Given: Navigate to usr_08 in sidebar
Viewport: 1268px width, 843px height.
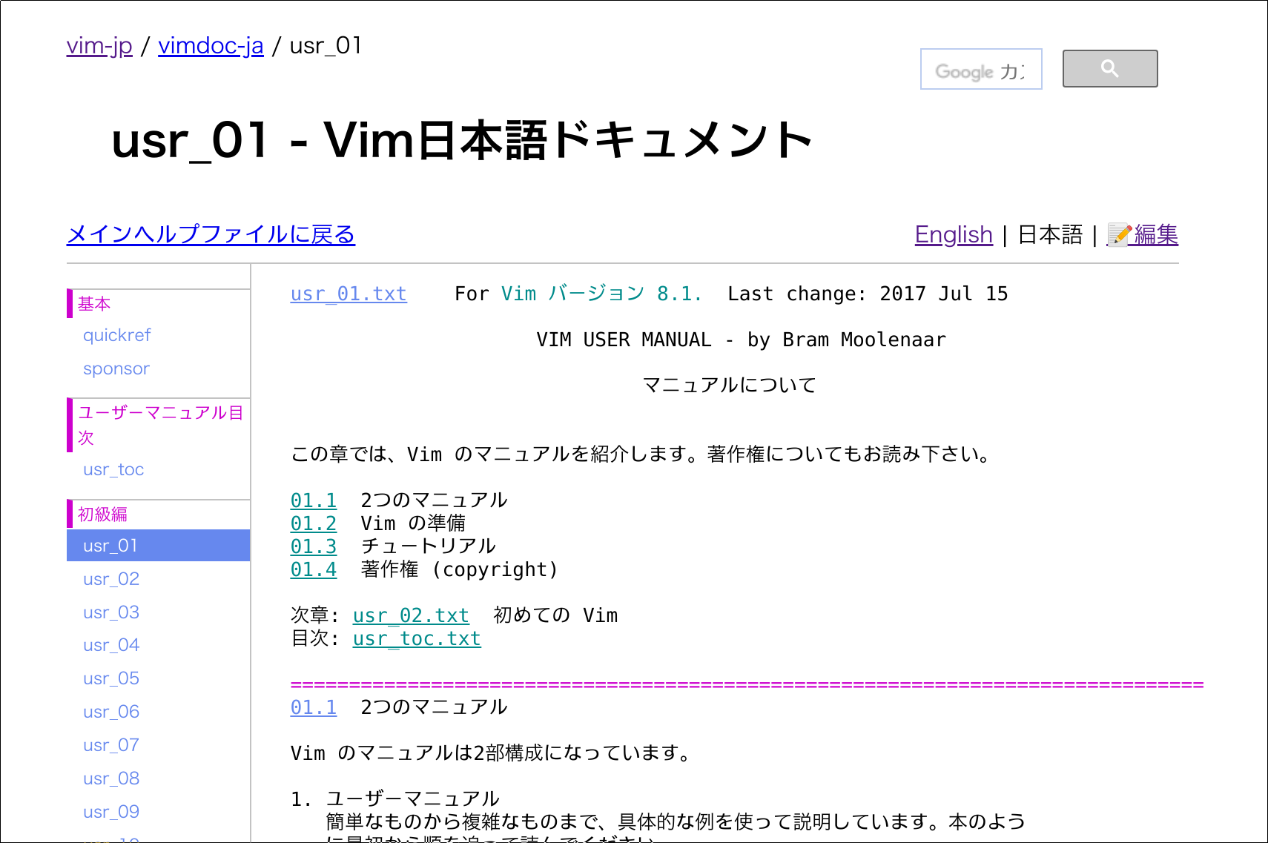Looking at the screenshot, I should click(x=111, y=778).
